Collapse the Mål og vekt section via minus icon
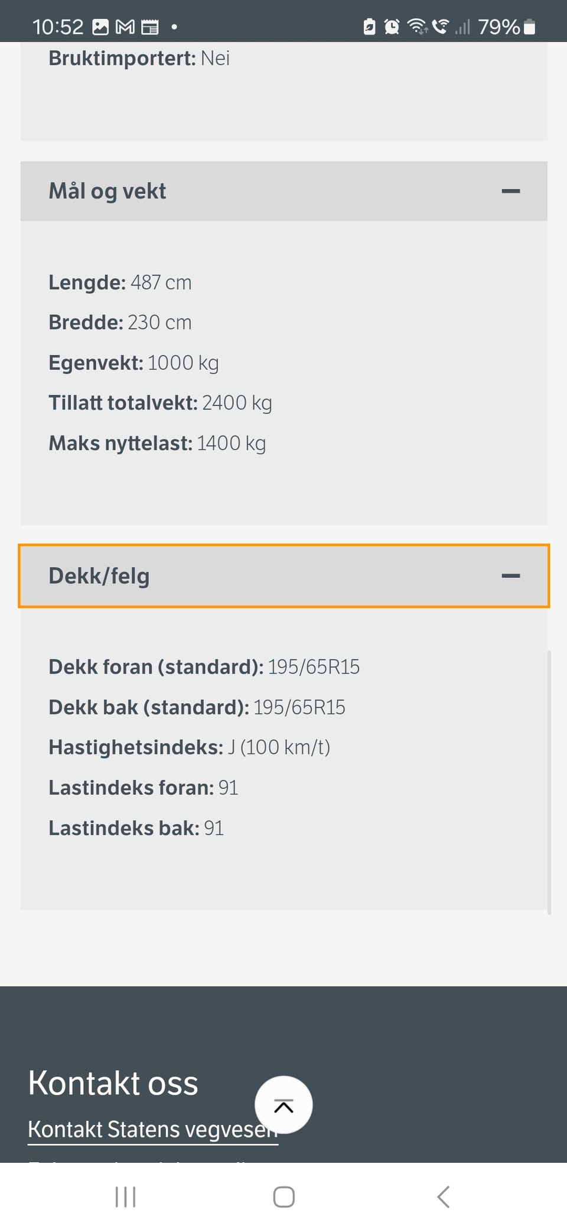The height and width of the screenshot is (1229, 567). (x=510, y=191)
